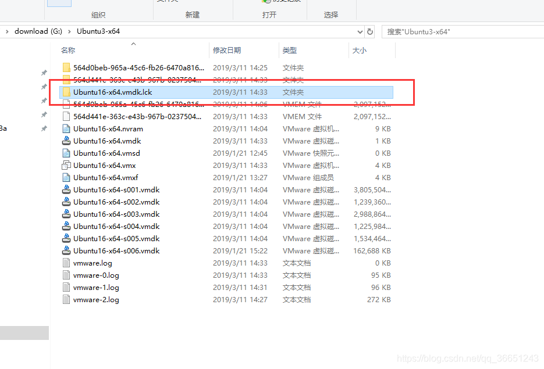Viewport: 544px width, 369px height.
Task: Click the sort arrow above 名称 column
Action: 134,44
